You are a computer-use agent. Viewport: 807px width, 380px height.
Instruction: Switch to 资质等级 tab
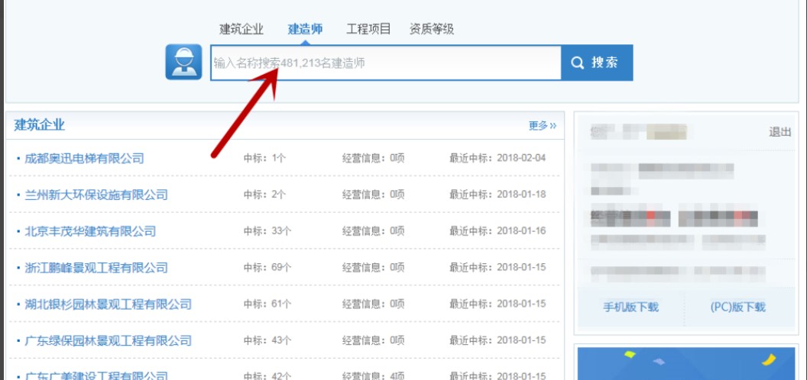click(x=432, y=29)
